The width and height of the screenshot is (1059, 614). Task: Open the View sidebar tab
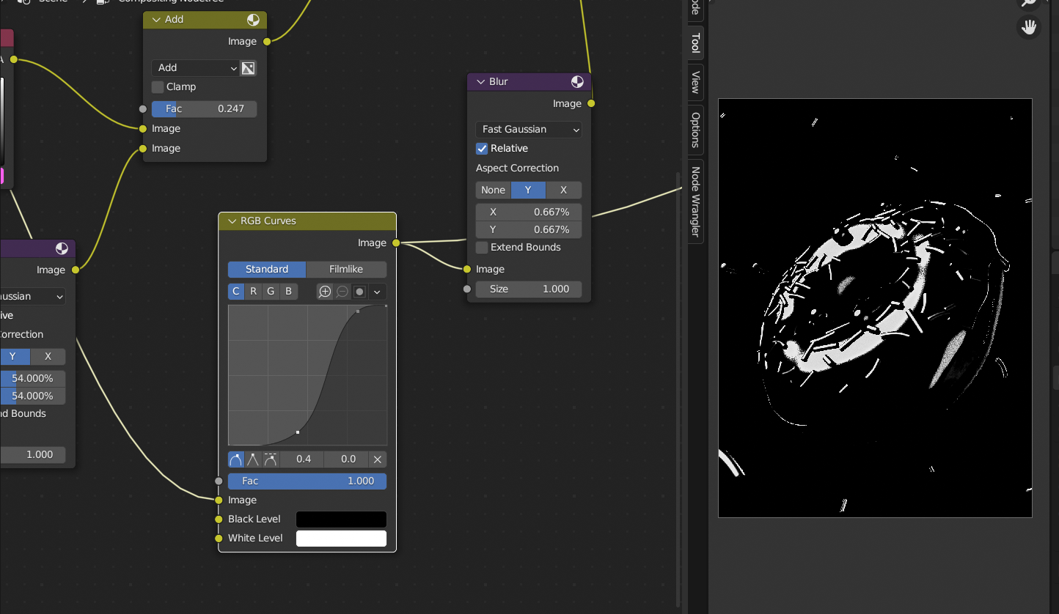[x=695, y=81]
